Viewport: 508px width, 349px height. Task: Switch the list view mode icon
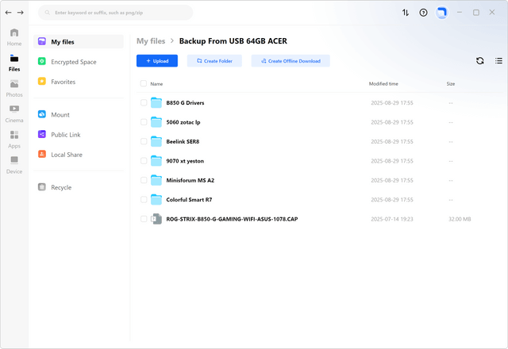pyautogui.click(x=498, y=60)
